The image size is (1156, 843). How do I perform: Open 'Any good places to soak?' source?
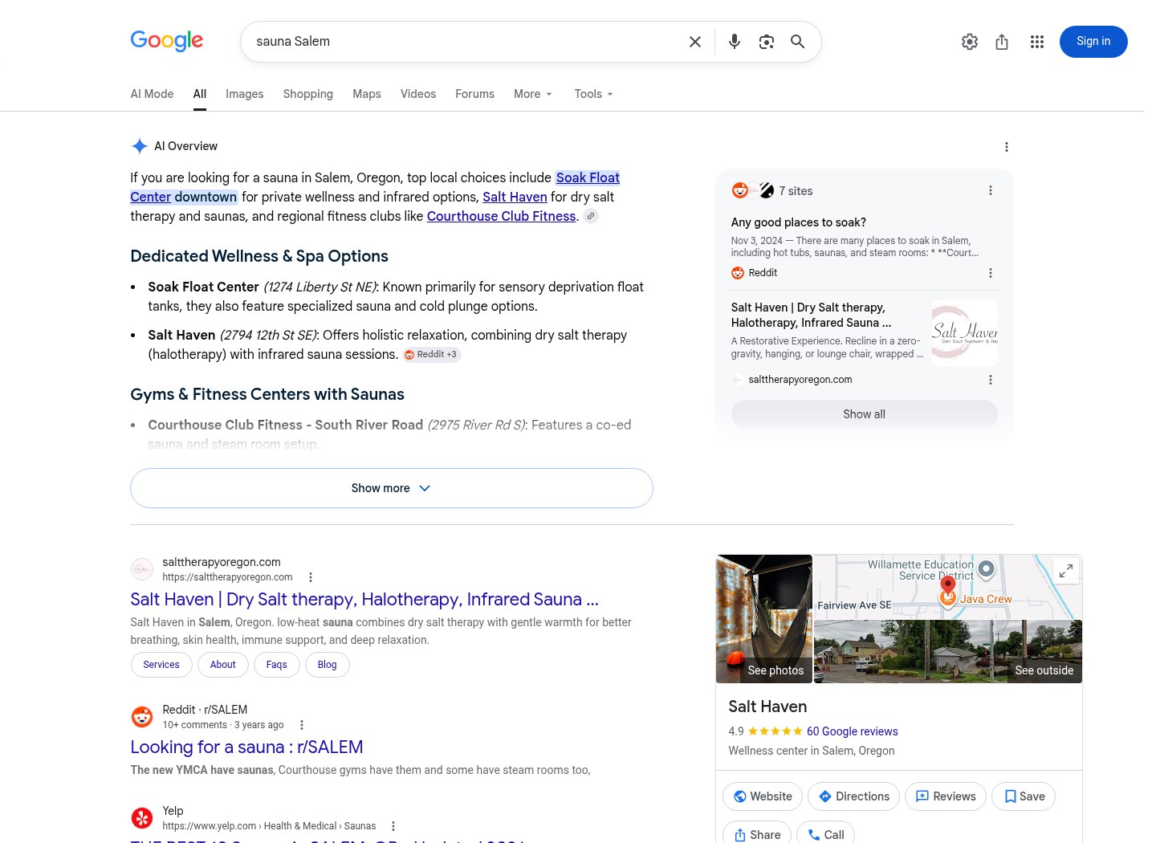pos(799,222)
